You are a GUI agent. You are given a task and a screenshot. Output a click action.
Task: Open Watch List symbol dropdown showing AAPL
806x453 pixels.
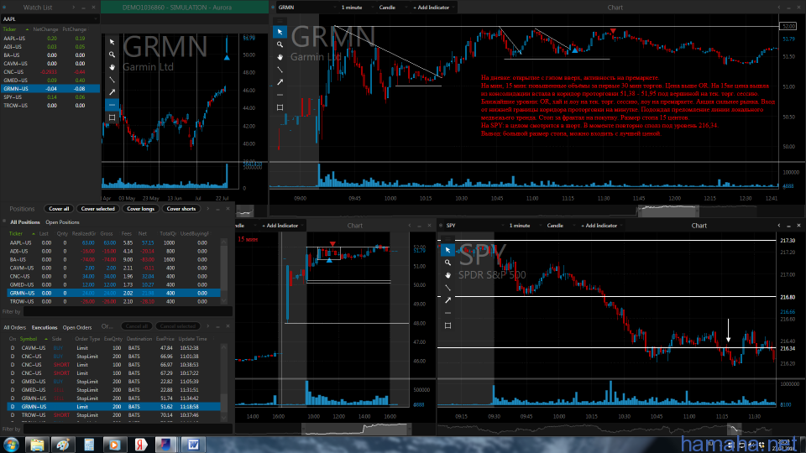pyautogui.click(x=50, y=19)
